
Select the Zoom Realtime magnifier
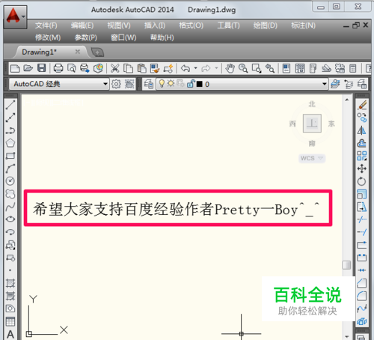(x=243, y=68)
